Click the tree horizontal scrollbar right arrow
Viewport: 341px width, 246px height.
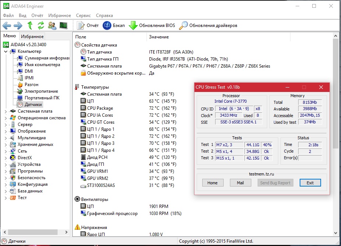point(66,232)
